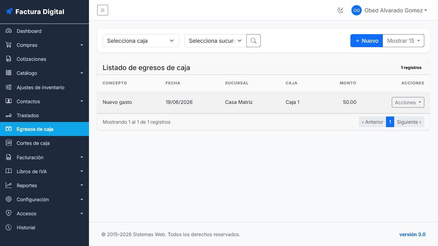Image resolution: width=438 pixels, height=246 pixels.
Task: Open Acciones dropdown for Nuevo gasto row
Action: click(x=408, y=102)
